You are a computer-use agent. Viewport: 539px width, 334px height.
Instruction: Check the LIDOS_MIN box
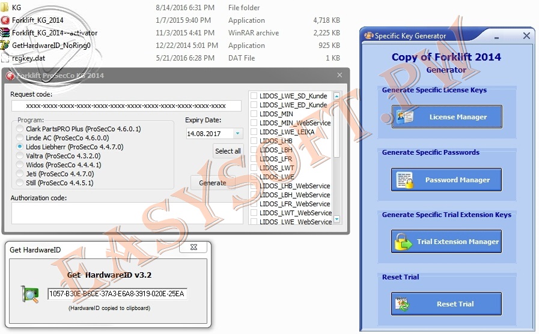coord(254,114)
